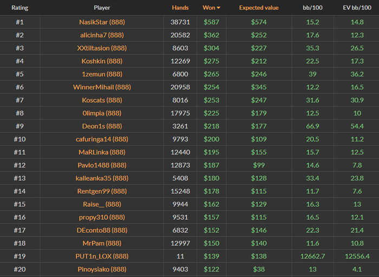Open player Koscats (888) profile
This screenshot has height=277, width=379.
coord(102,100)
